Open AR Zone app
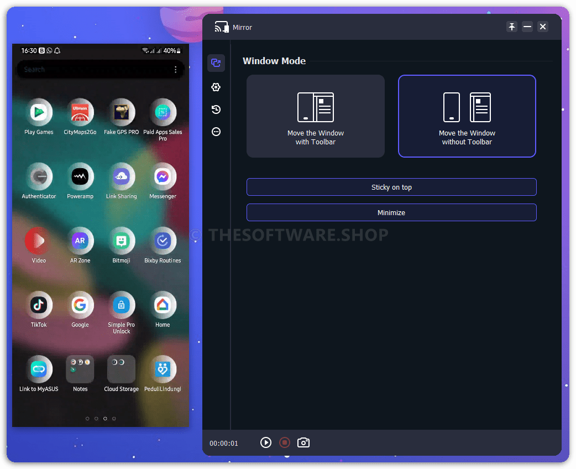Image resolution: width=576 pixels, height=469 pixels. [x=80, y=241]
